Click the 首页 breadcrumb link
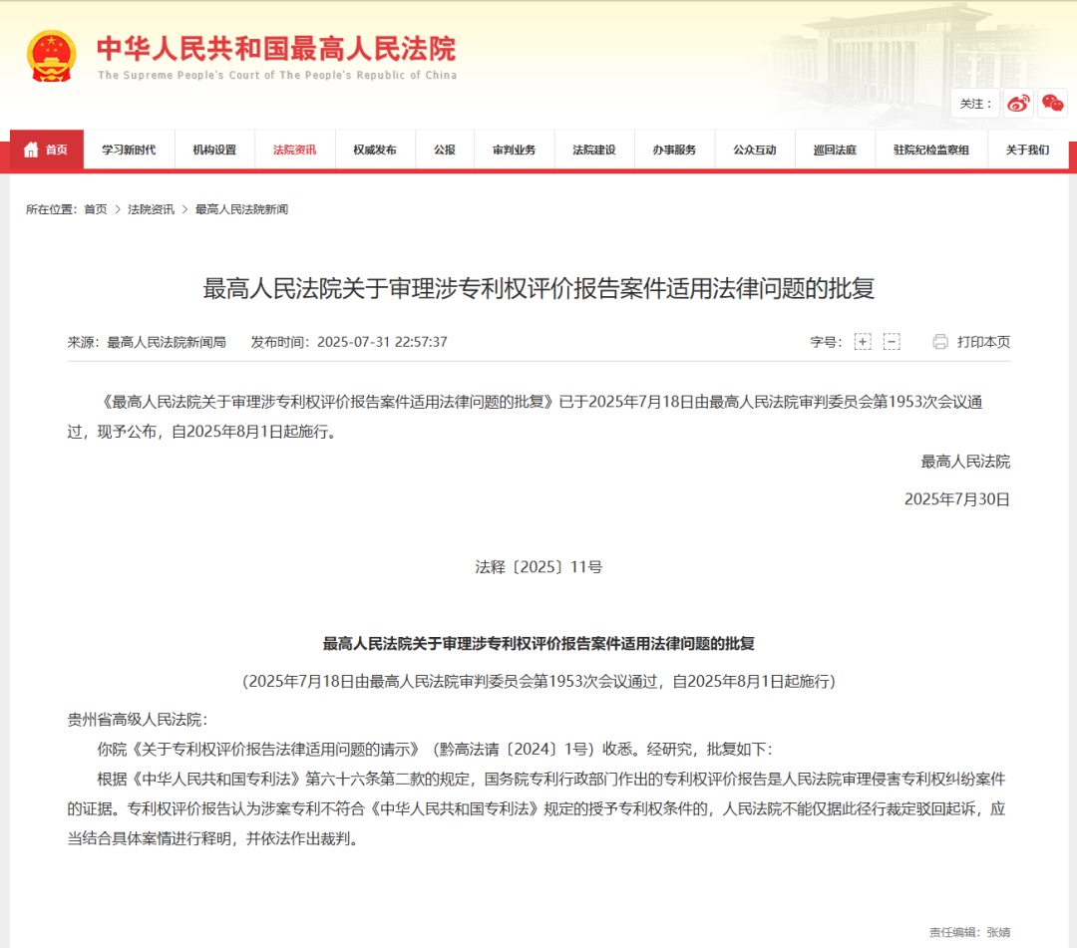 click(x=95, y=209)
